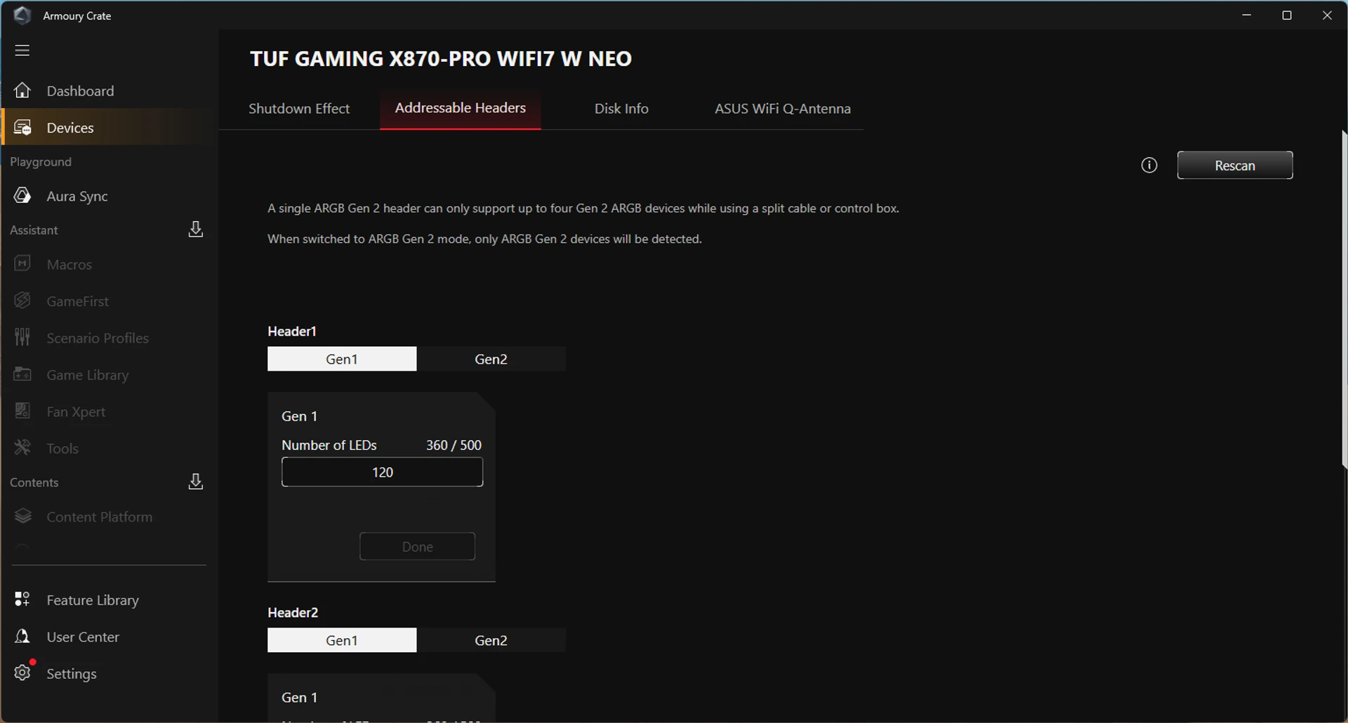This screenshot has height=723, width=1348.
Task: Click the Tools wrench icon
Action: (22, 448)
